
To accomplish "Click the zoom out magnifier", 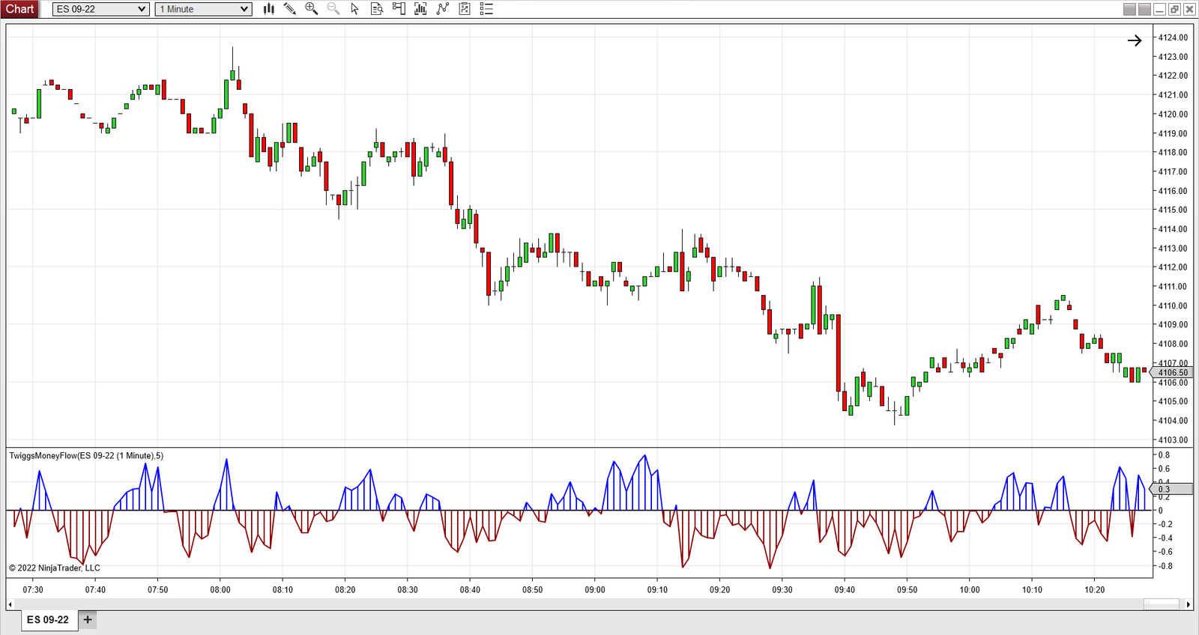I will click(333, 9).
